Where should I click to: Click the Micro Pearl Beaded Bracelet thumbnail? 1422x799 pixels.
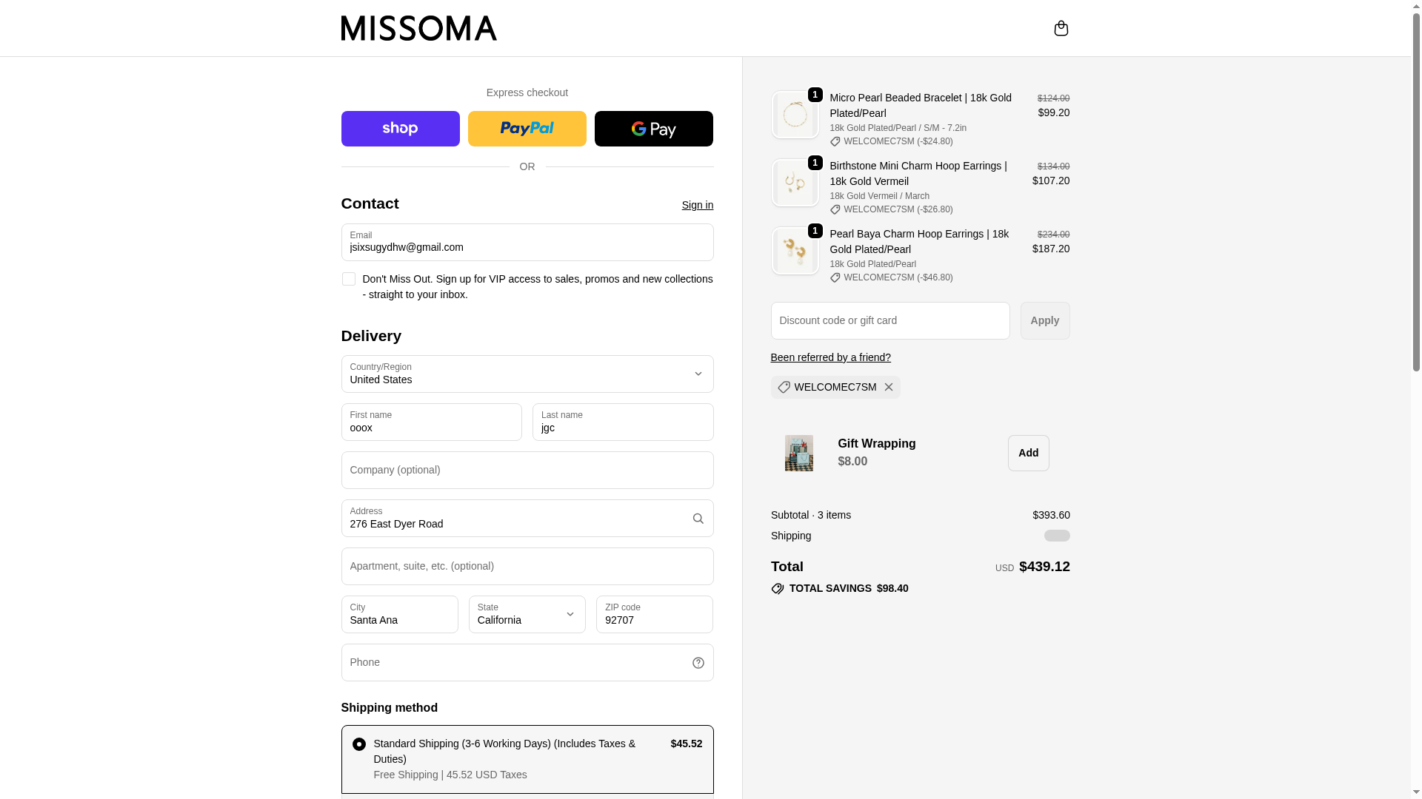795,115
